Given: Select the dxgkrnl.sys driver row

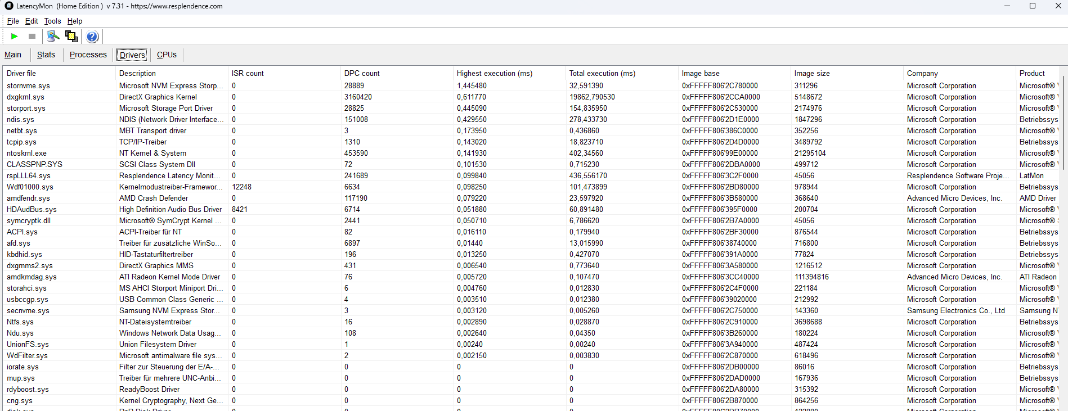Looking at the screenshot, I should (x=532, y=97).
